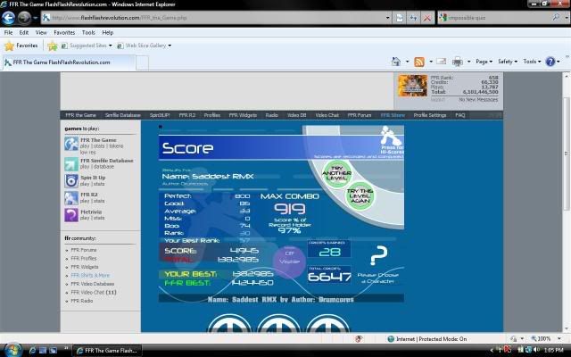The image size is (571, 357).
Task: Open the Smfile Database nav item
Action: click(121, 115)
